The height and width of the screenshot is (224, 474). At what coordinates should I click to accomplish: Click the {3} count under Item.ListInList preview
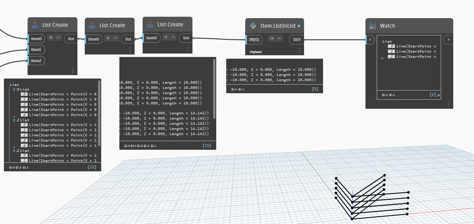pyautogui.click(x=315, y=89)
